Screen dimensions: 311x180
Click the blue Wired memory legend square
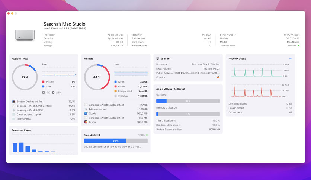115,82
